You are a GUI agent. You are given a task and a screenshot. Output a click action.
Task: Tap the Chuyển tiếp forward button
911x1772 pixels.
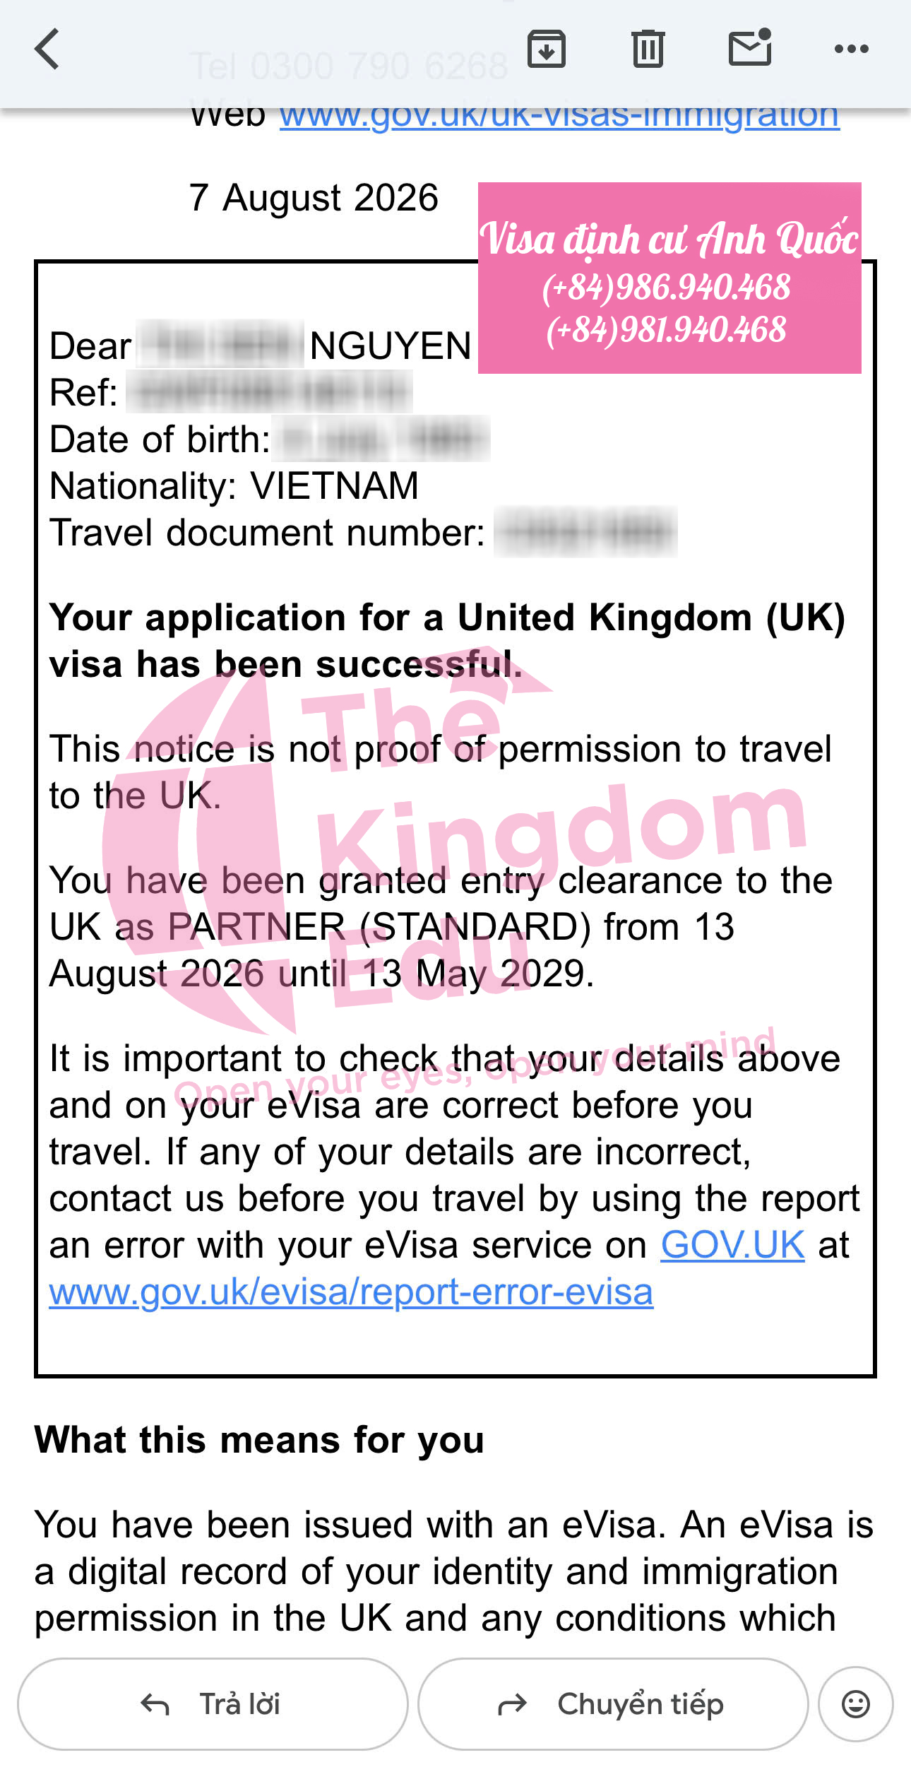coord(613,1703)
